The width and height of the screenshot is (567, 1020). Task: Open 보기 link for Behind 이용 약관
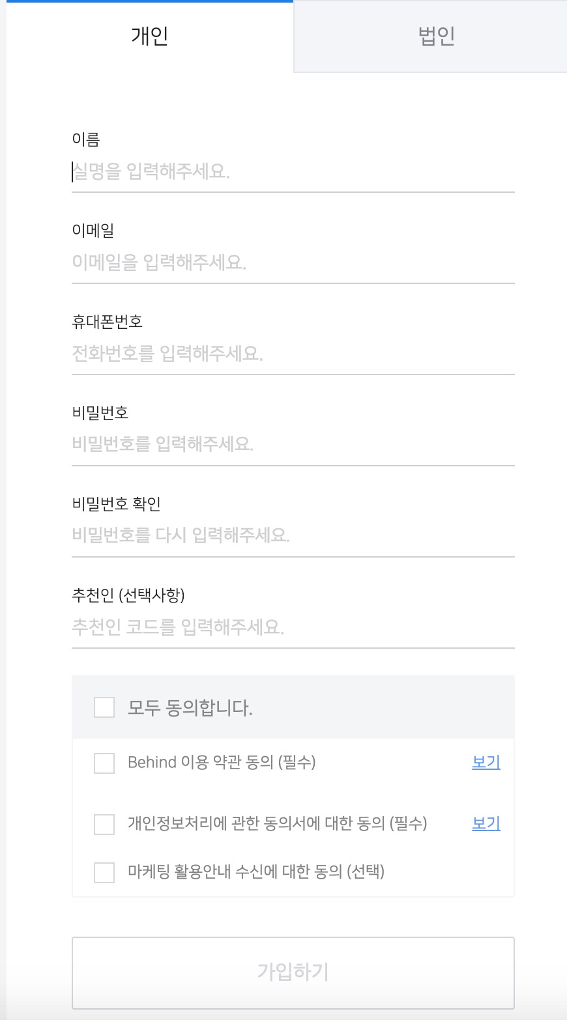486,762
